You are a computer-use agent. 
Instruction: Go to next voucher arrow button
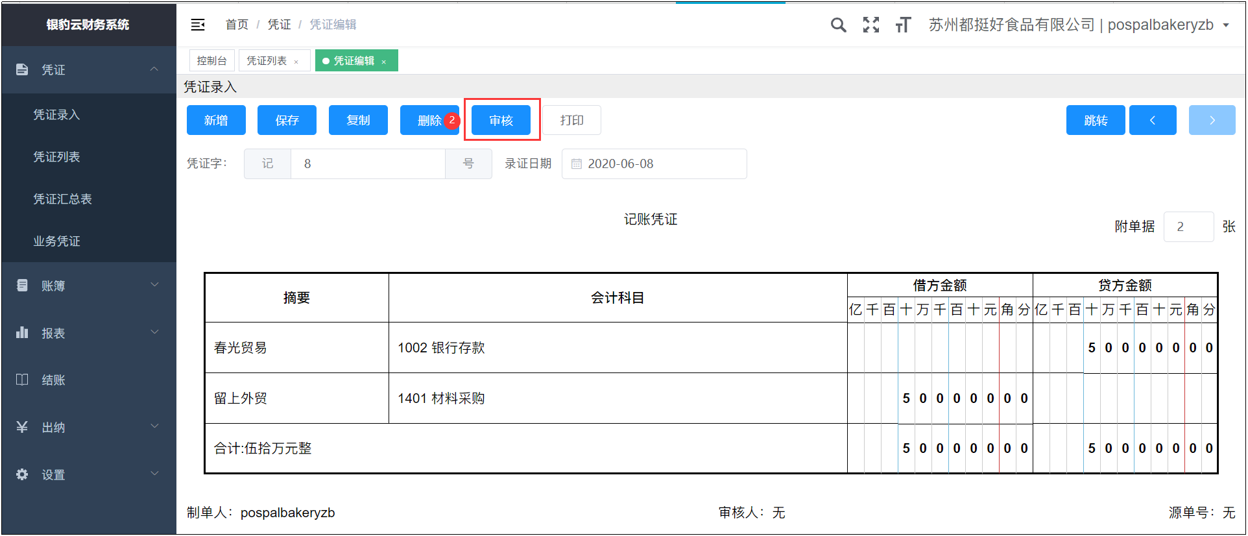coord(1211,120)
